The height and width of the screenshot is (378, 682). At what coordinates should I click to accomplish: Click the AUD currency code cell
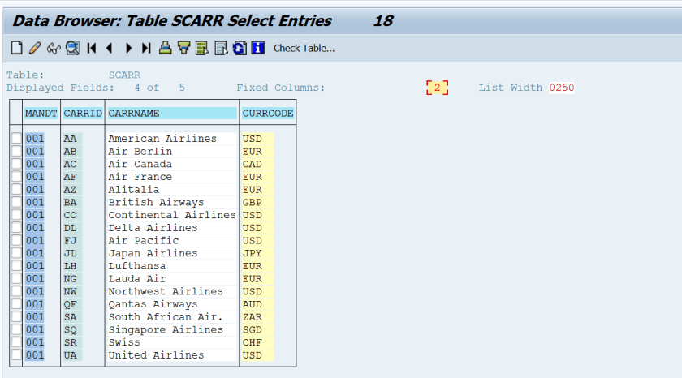(257, 304)
